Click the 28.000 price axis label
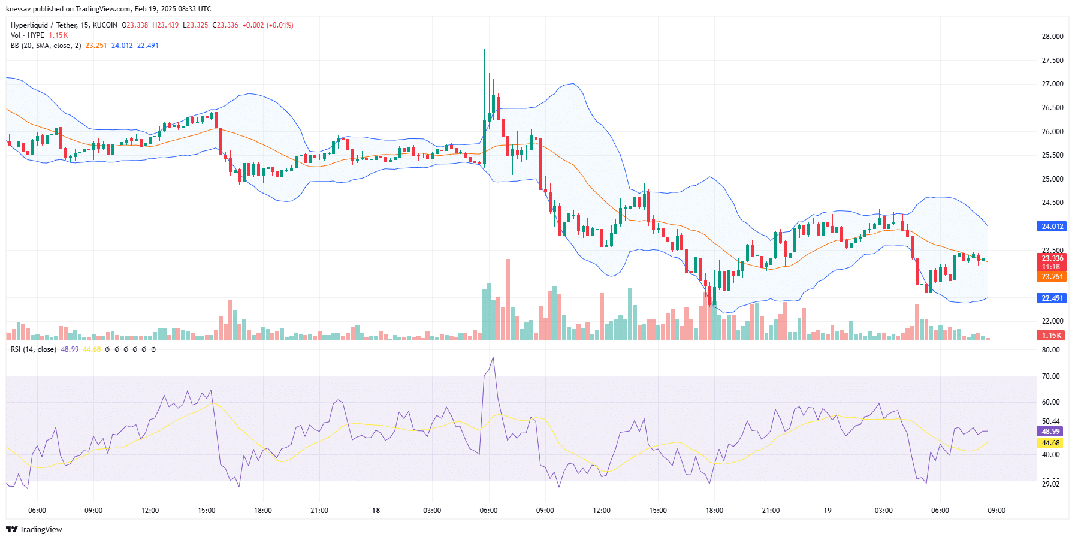1075x540 pixels. pos(1052,37)
